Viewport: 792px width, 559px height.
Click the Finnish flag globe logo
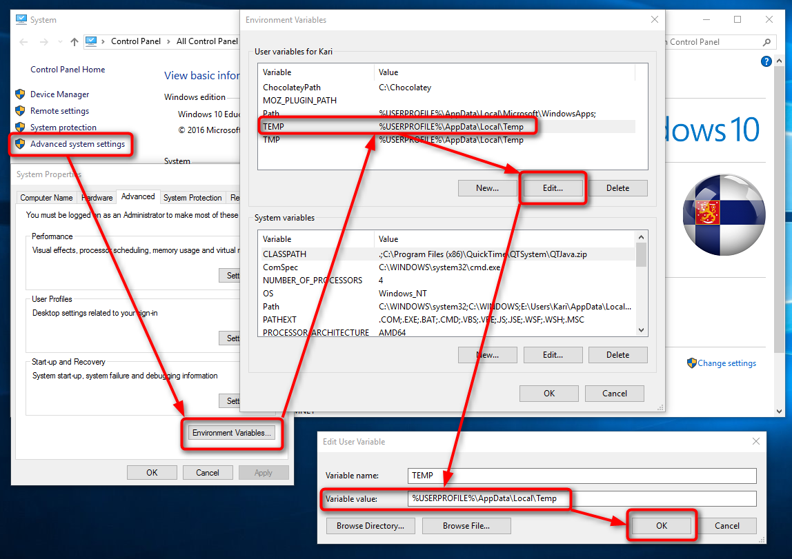(x=723, y=215)
